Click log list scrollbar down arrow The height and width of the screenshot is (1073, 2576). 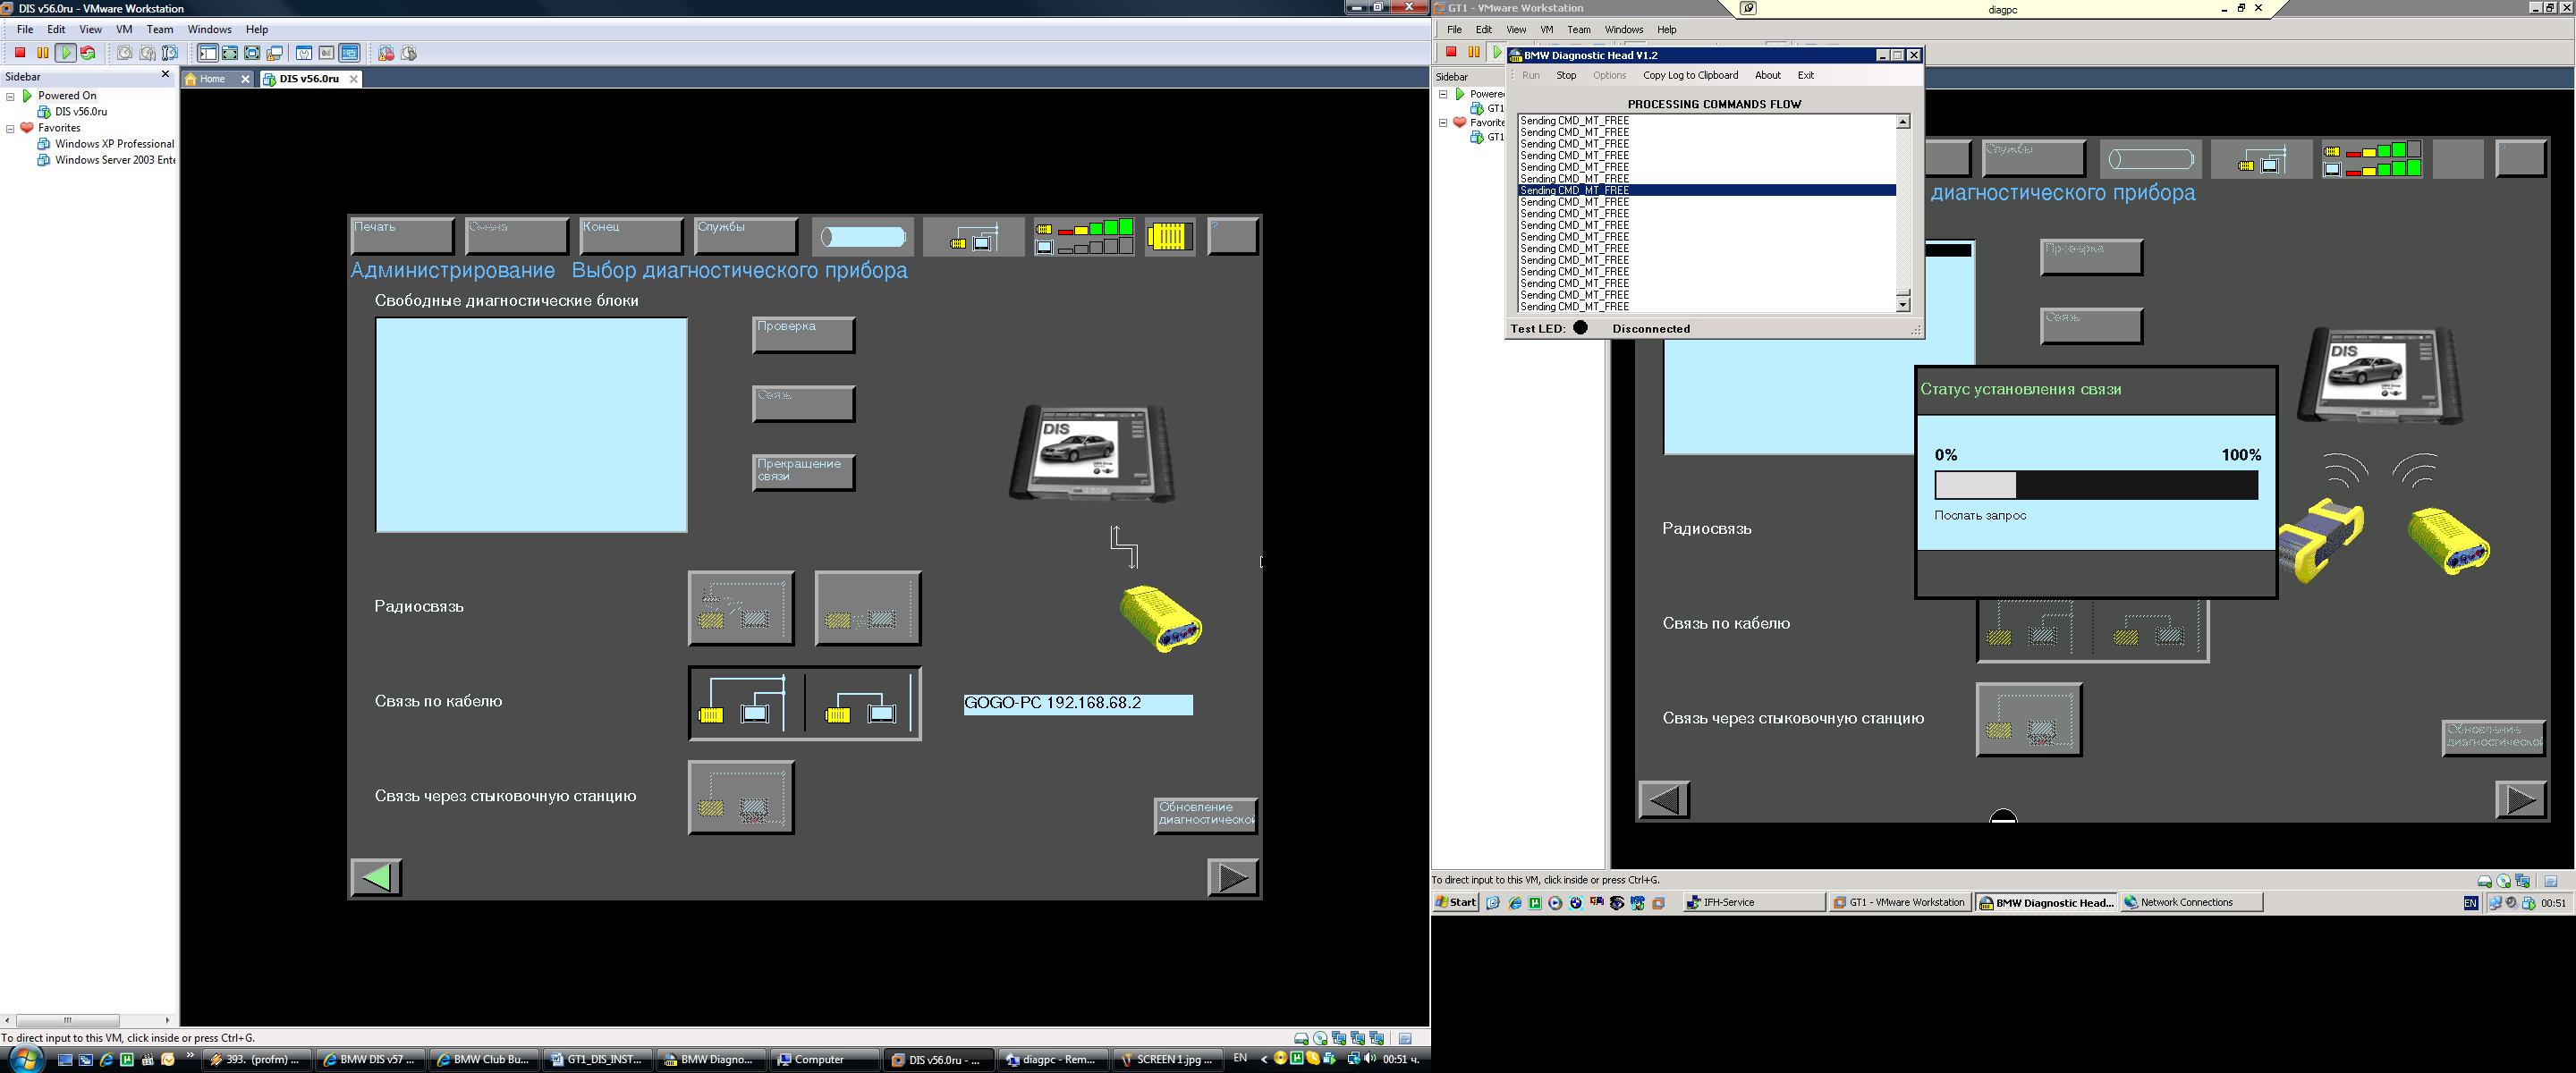point(1903,304)
